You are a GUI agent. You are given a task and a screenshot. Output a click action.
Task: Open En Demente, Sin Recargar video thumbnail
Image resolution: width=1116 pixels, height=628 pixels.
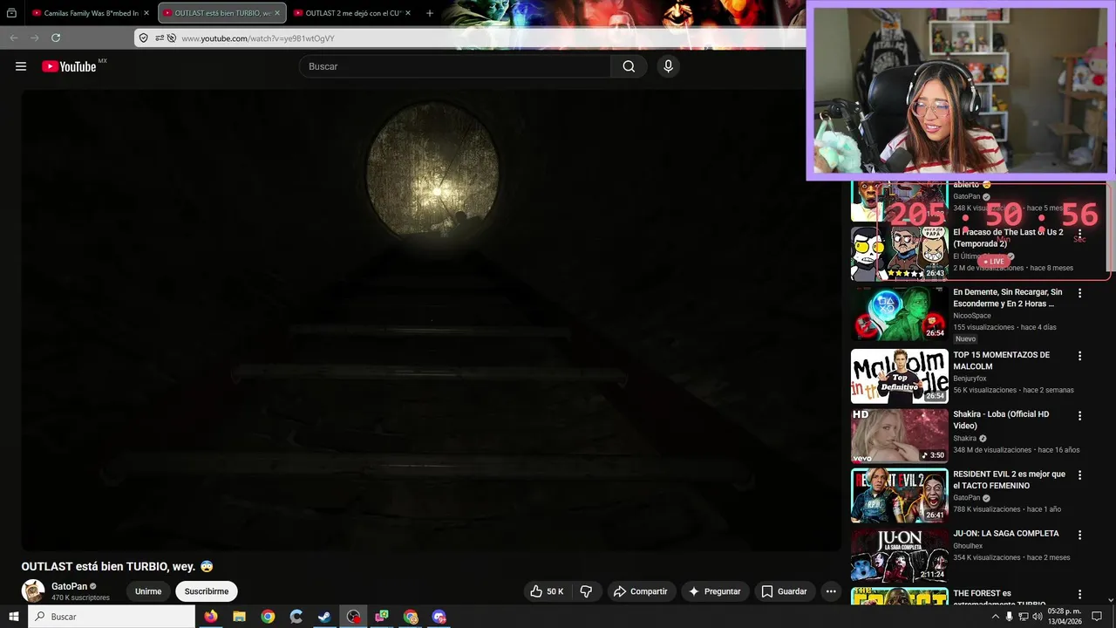click(899, 313)
